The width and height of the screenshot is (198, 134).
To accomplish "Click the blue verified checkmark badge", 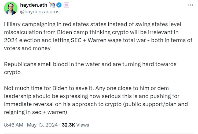I will click(59, 5).
